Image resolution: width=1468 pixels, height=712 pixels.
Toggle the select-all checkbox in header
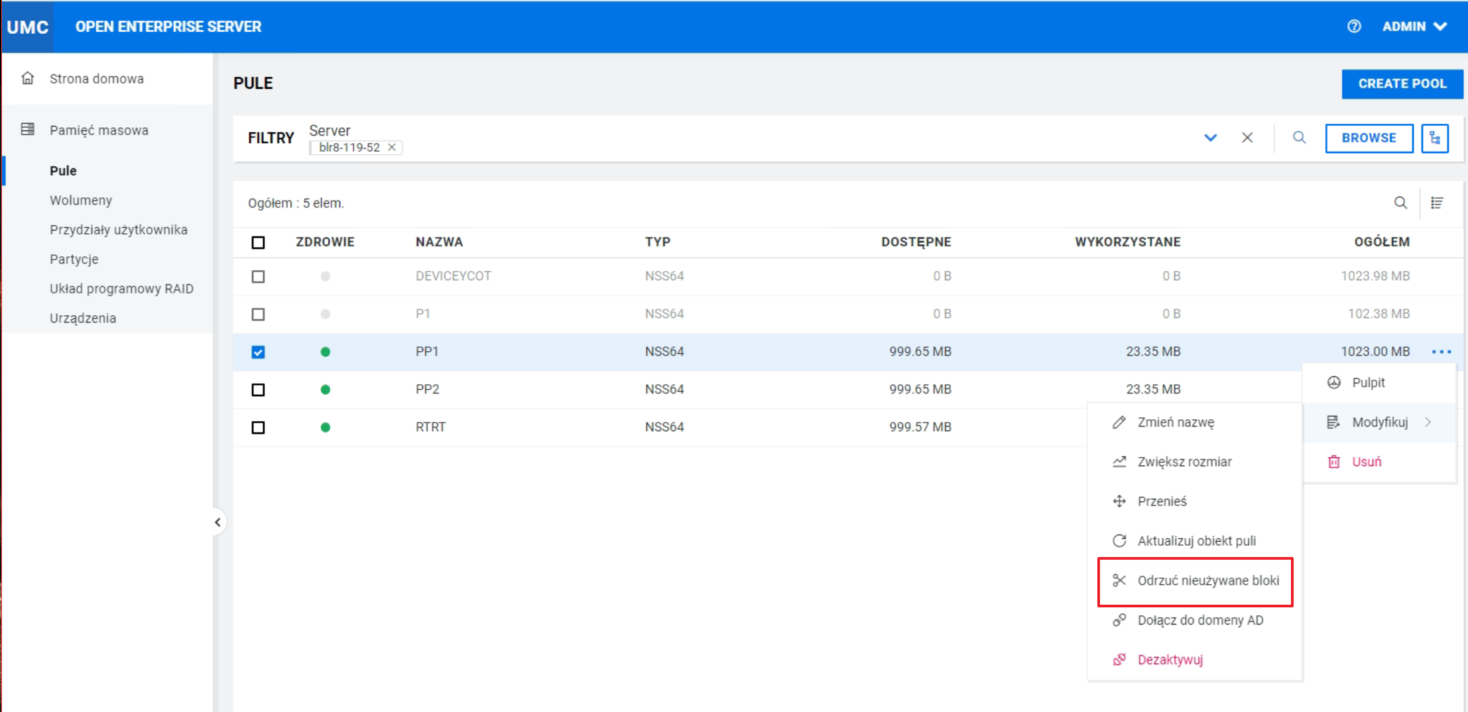point(258,242)
